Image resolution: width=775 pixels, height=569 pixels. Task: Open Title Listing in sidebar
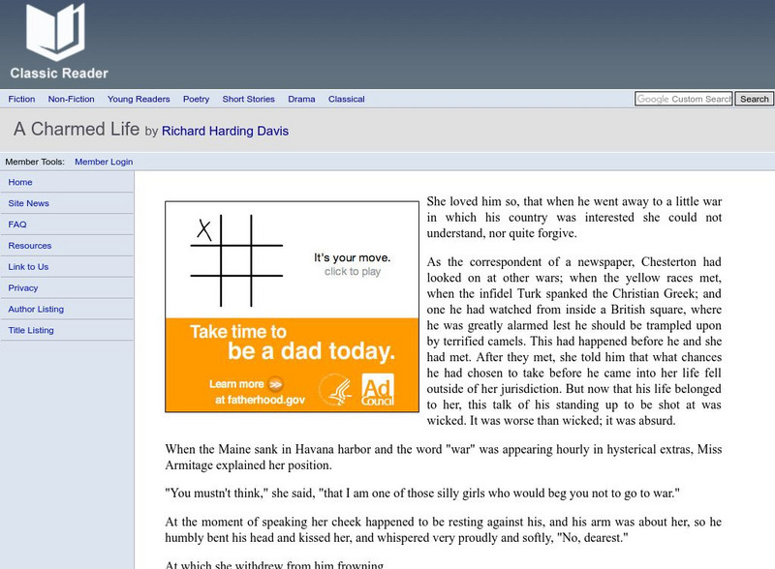(x=31, y=330)
